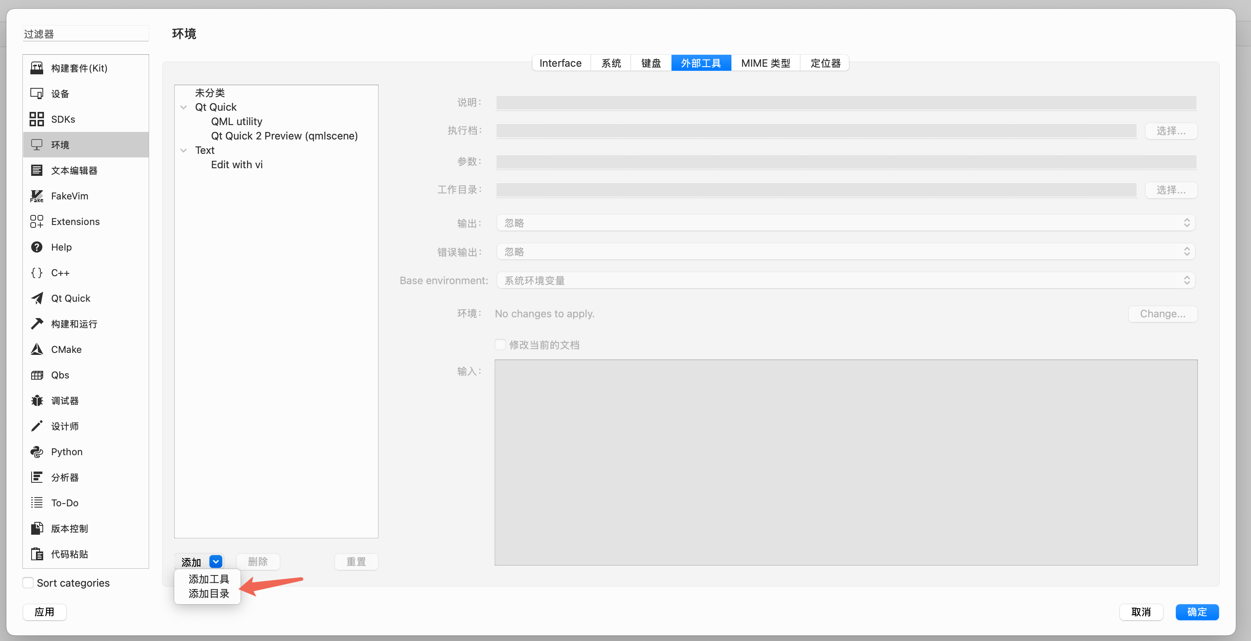Switch to the MIME 类型 tab
This screenshot has height=641, width=1251.
[765, 63]
